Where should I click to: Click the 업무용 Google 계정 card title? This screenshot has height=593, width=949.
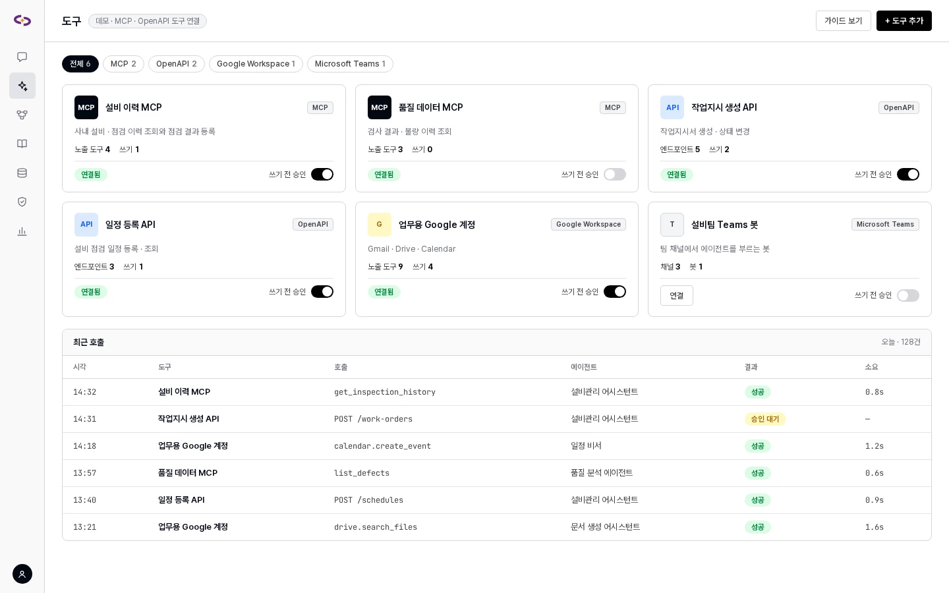(437, 225)
